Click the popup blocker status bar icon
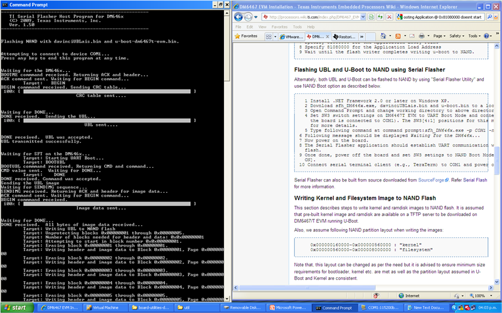The width and height of the screenshot is (502, 313). (376, 295)
